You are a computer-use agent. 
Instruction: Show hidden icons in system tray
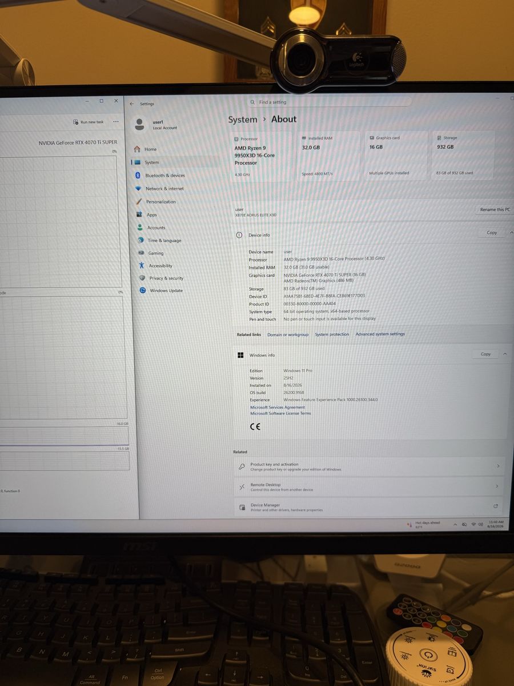point(455,524)
